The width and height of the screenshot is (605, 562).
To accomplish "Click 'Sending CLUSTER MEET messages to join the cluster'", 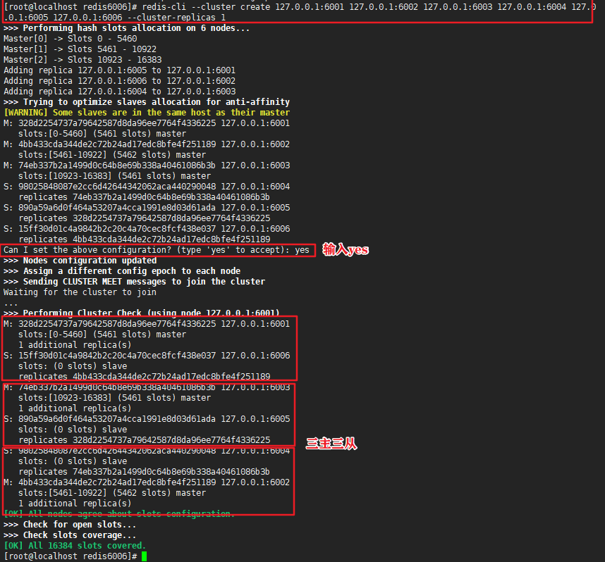I will pos(134,282).
